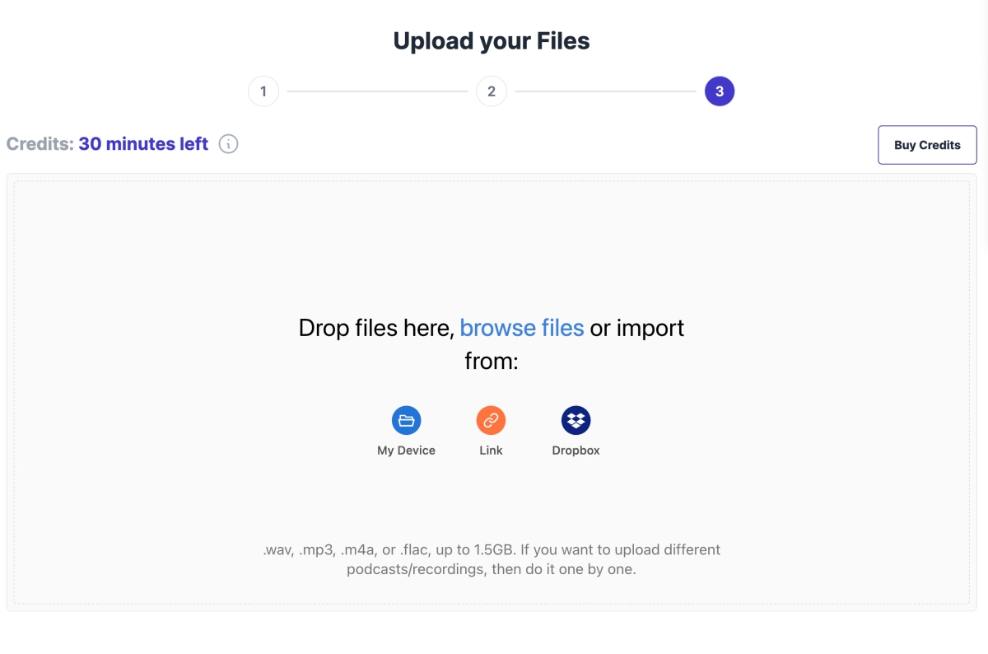This screenshot has width=988, height=654.
Task: Choose the orange Link import icon
Action: [491, 420]
